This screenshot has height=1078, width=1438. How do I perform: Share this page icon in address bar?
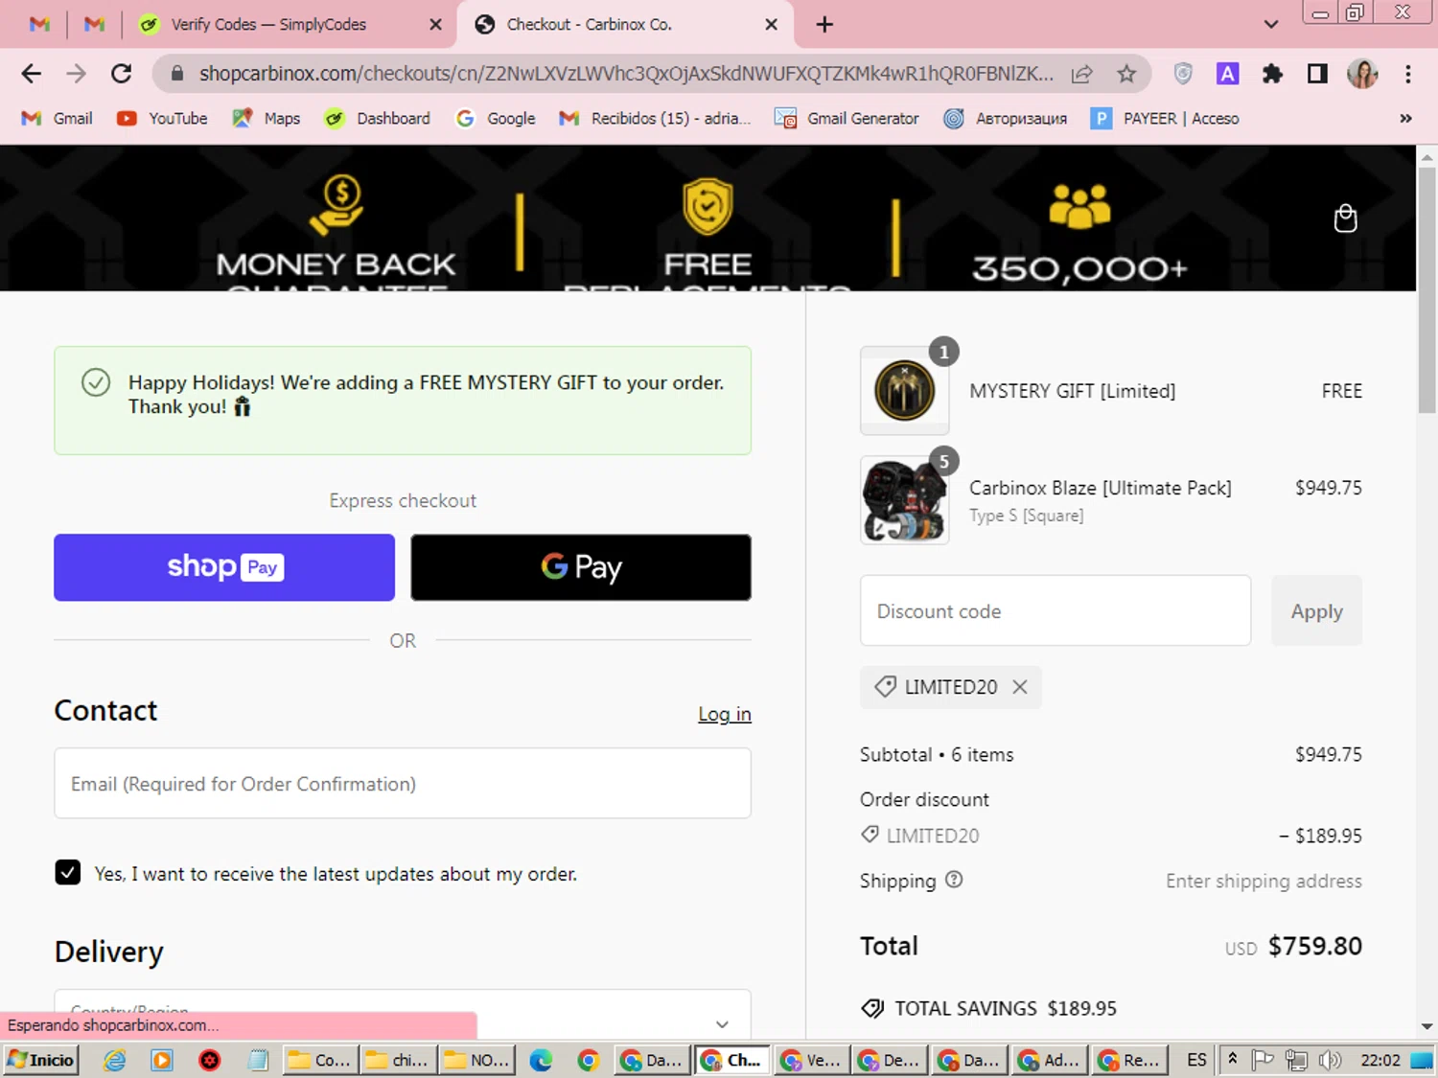click(x=1081, y=74)
